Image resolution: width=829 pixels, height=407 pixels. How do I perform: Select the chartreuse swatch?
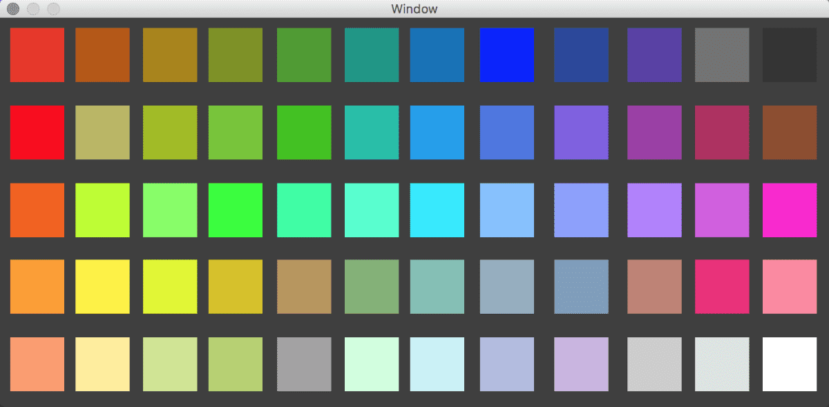coord(102,210)
